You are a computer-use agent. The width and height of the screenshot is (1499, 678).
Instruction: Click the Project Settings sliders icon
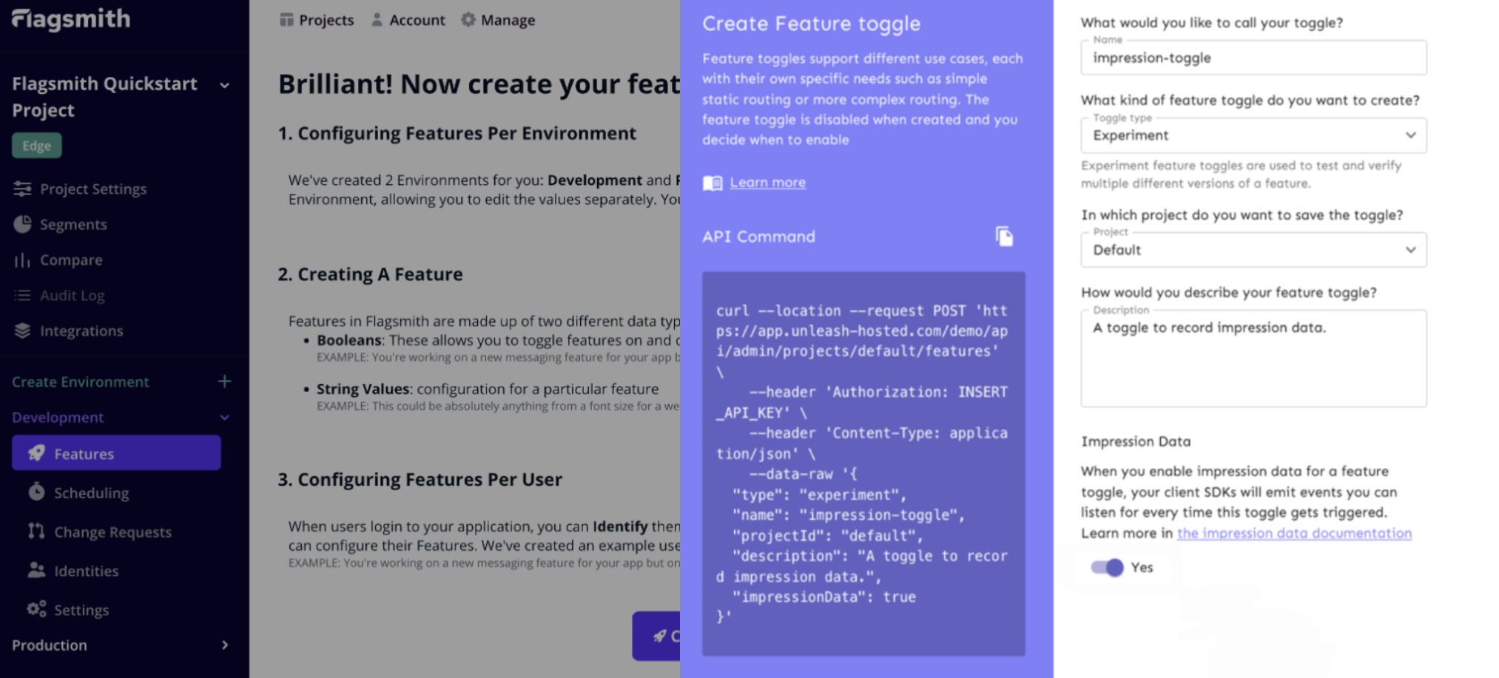(x=22, y=189)
